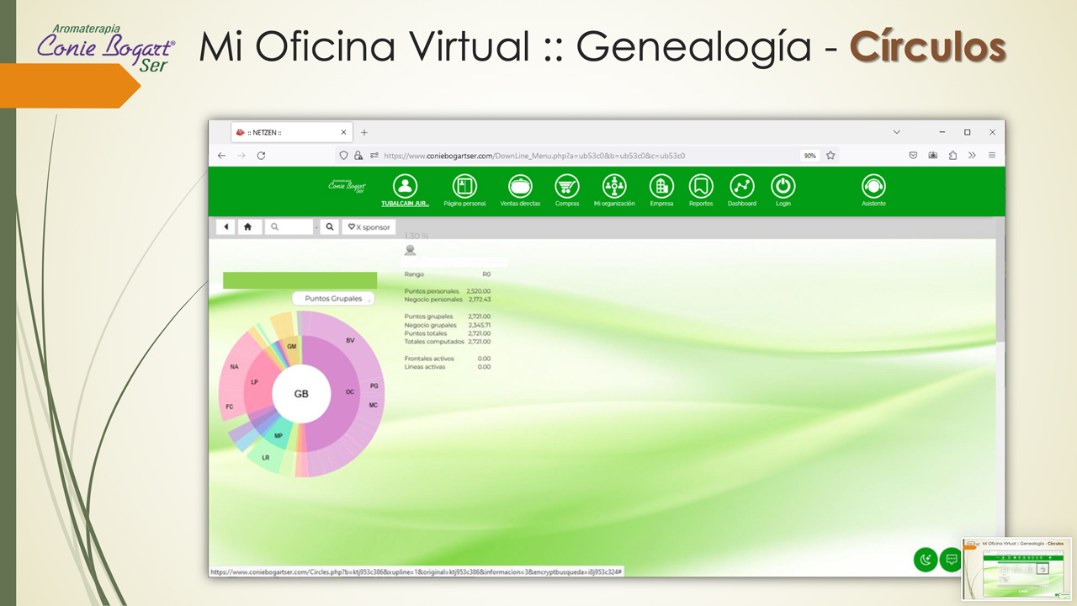Reload the page with browser refresh icon
Image resolution: width=1077 pixels, height=606 pixels.
261,156
